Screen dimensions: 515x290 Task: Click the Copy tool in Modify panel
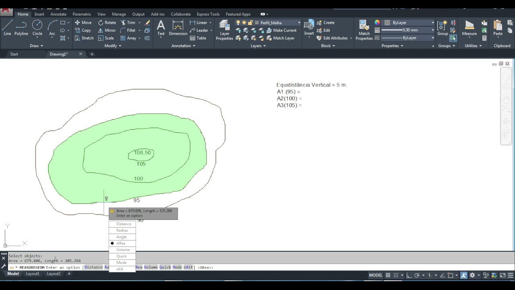point(83,30)
